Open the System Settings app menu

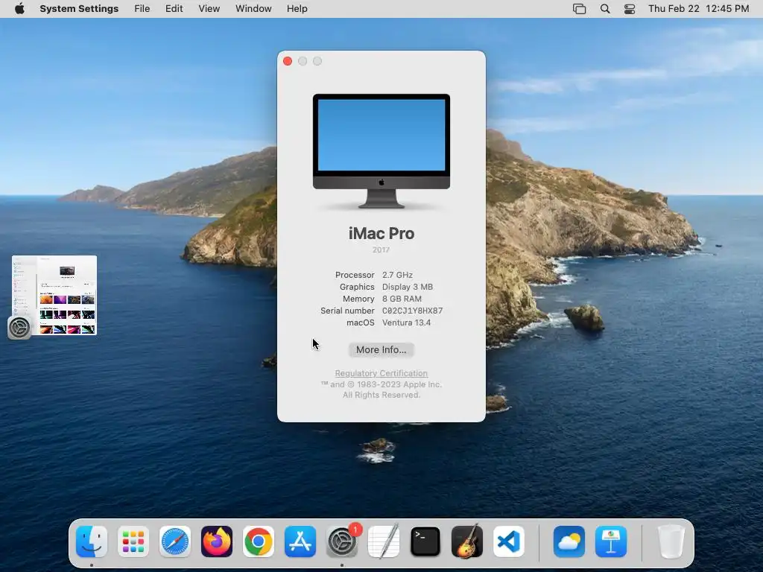coord(79,9)
